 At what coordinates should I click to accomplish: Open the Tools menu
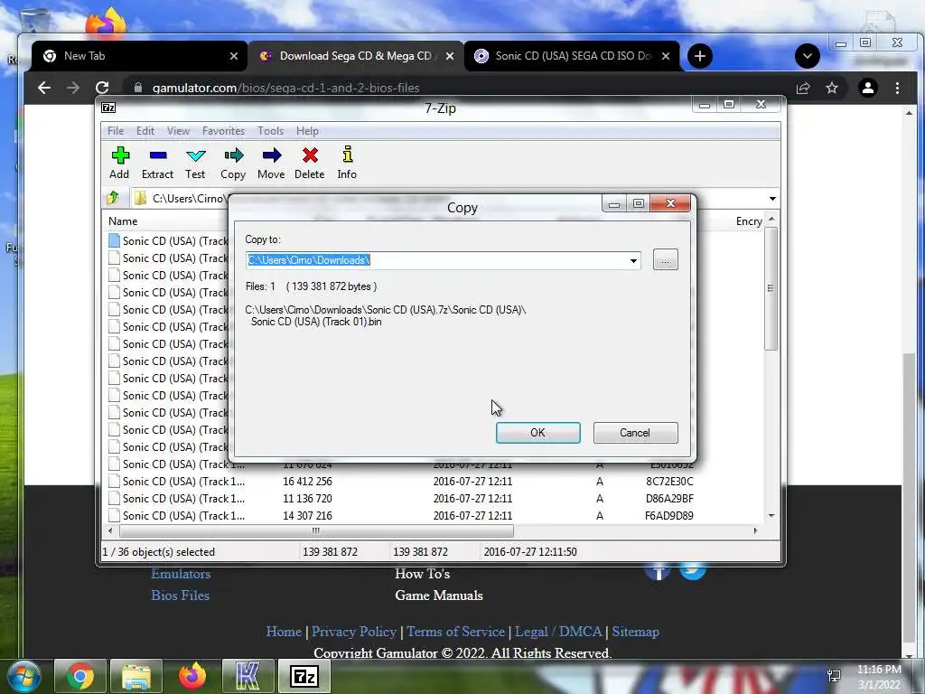pos(270,131)
